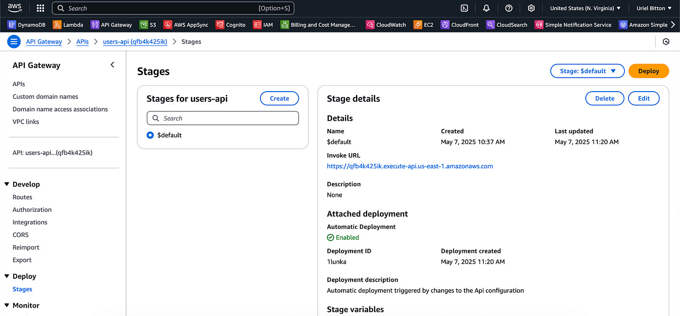Viewport: 680px width, 316px height.
Task: Open S3 favorite shortcut
Action: click(x=148, y=25)
